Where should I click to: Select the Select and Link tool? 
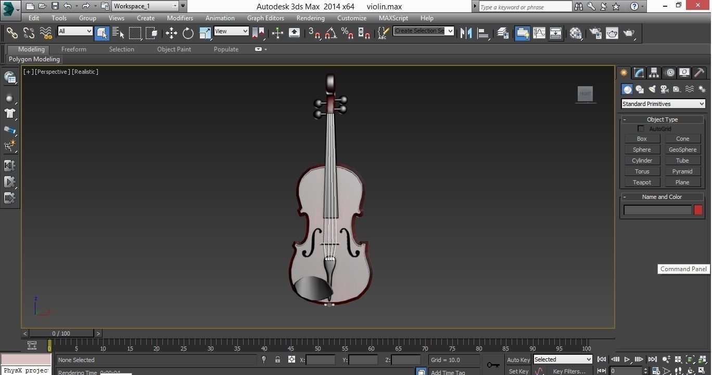pyautogui.click(x=11, y=33)
